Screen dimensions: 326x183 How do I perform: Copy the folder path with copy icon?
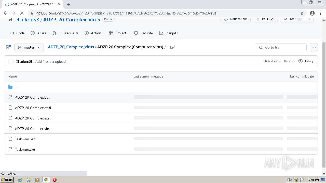tap(172, 47)
